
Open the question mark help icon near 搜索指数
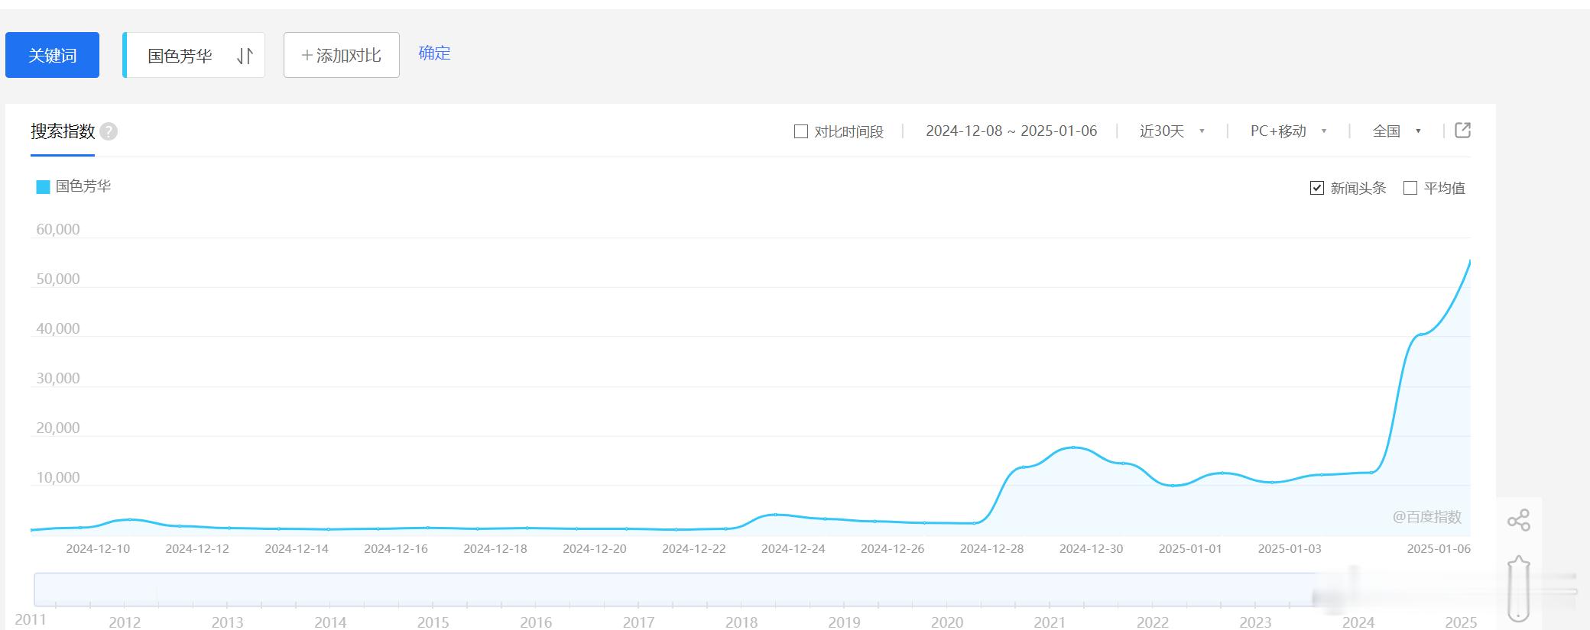[x=109, y=131]
